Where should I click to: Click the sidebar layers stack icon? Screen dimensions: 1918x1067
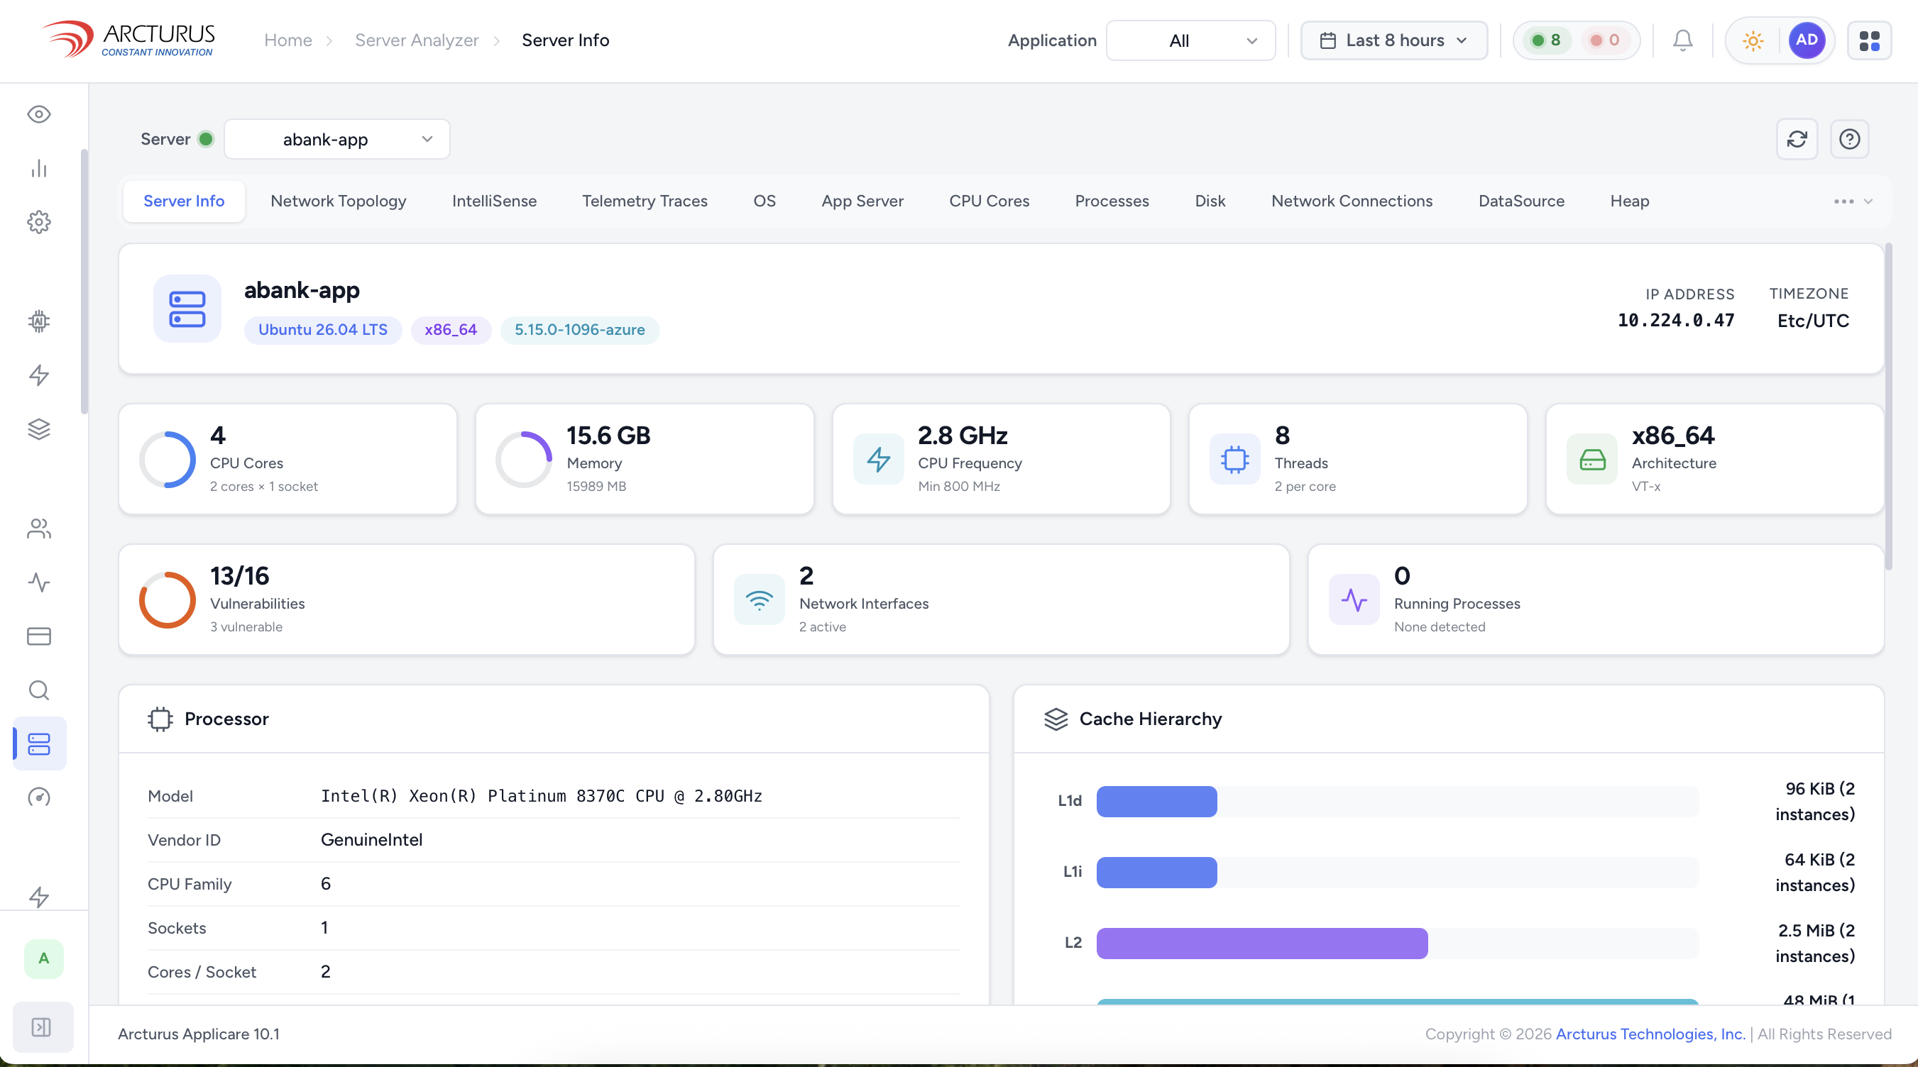39,429
